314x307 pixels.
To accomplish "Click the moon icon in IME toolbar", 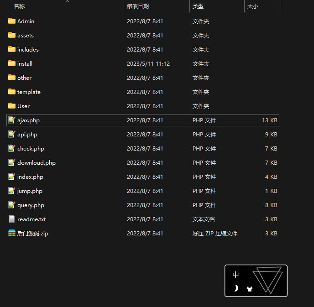I will pyautogui.click(x=236, y=288).
